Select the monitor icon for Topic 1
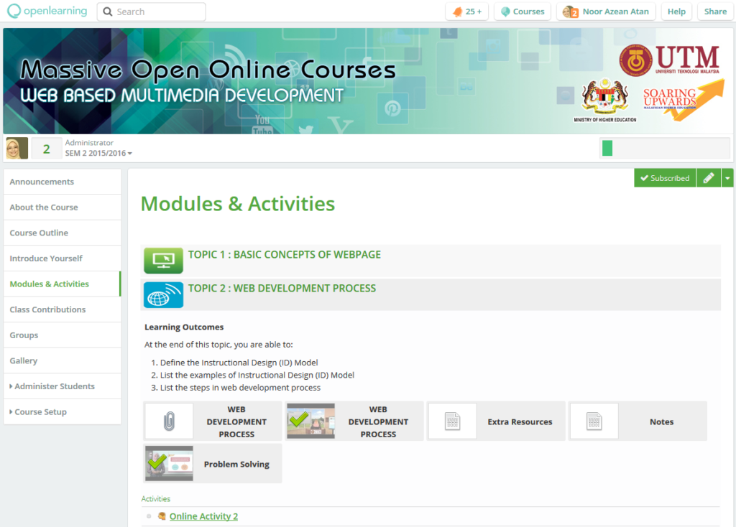Image resolution: width=736 pixels, height=527 pixels. (x=163, y=260)
